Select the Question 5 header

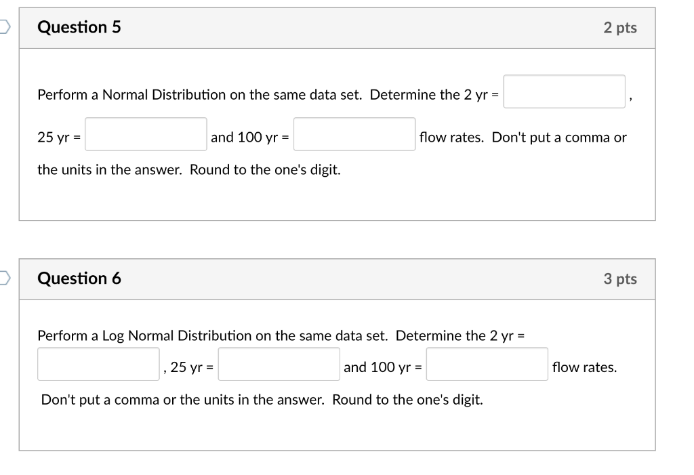click(79, 28)
